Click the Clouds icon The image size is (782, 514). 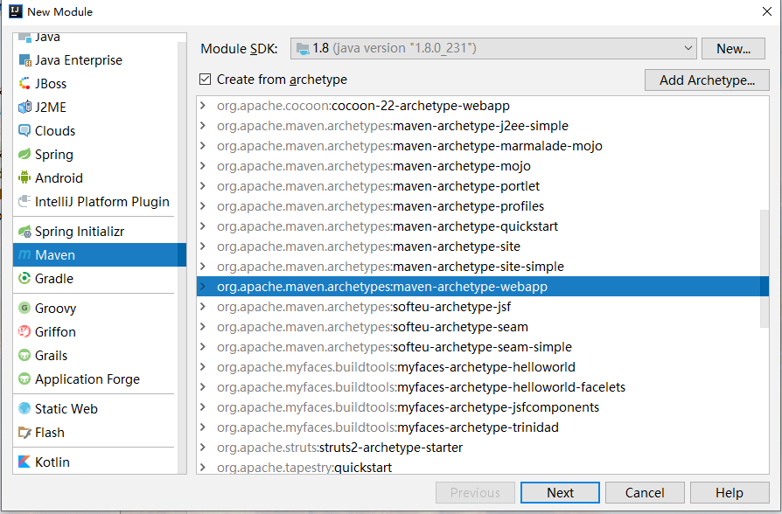click(24, 130)
